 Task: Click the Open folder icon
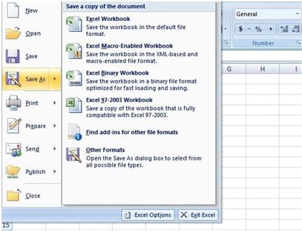[13, 33]
